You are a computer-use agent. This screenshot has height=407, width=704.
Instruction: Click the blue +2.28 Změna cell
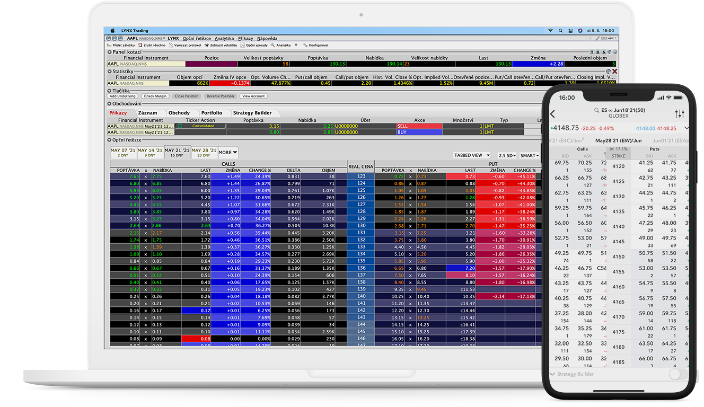click(538, 64)
